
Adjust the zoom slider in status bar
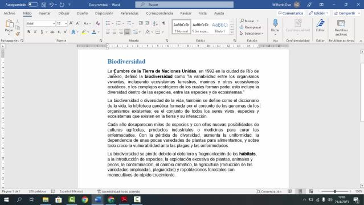(335, 191)
